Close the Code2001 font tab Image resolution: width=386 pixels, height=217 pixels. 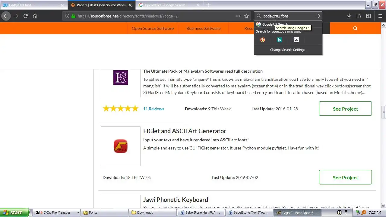[x=62, y=5]
